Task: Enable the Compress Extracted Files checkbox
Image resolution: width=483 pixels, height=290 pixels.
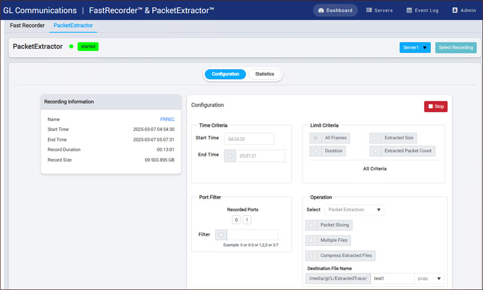Action: click(311, 255)
